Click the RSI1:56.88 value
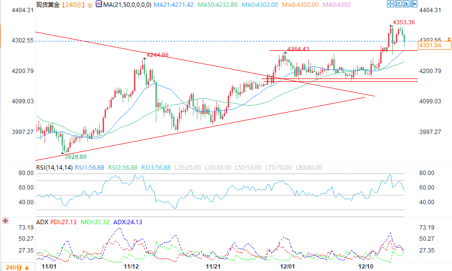Screen dimensions: 452x271 (89, 168)
